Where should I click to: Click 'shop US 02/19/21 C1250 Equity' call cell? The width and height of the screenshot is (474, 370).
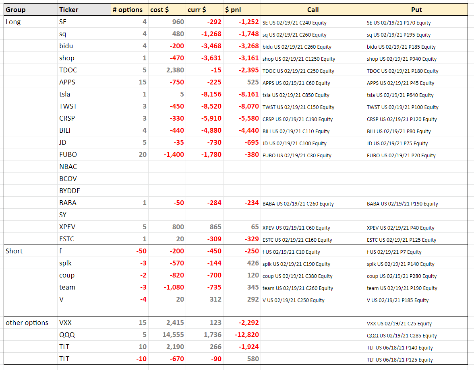tap(313, 58)
